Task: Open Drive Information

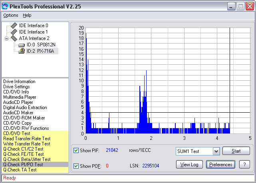Action: (19, 82)
